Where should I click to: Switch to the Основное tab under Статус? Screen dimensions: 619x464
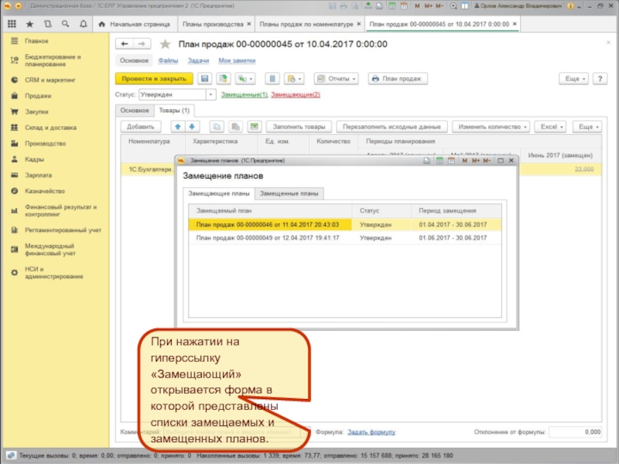133,111
